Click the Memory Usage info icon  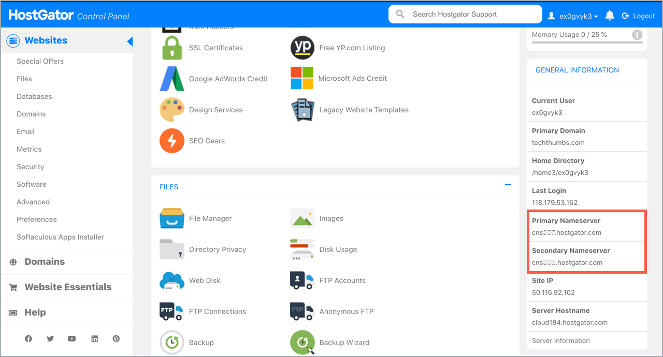click(x=637, y=35)
